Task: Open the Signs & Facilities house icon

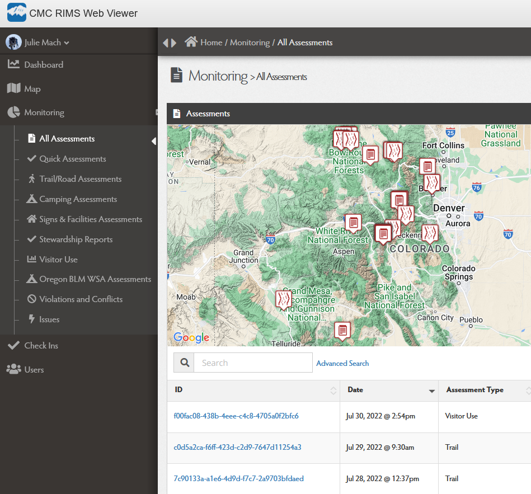Action: 31,219
